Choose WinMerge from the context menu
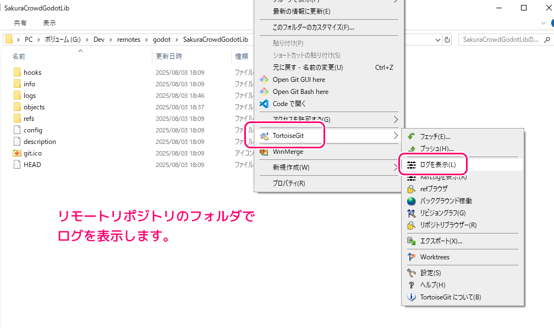The height and width of the screenshot is (328, 554). click(288, 152)
